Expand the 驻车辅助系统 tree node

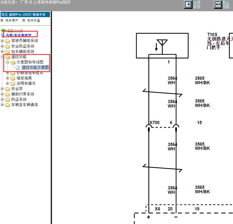[2, 51]
